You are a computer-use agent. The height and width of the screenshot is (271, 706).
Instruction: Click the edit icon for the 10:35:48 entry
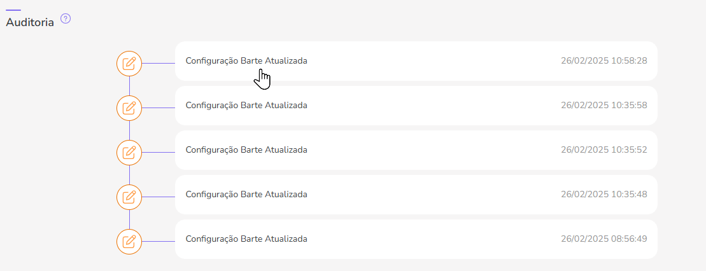coord(129,197)
